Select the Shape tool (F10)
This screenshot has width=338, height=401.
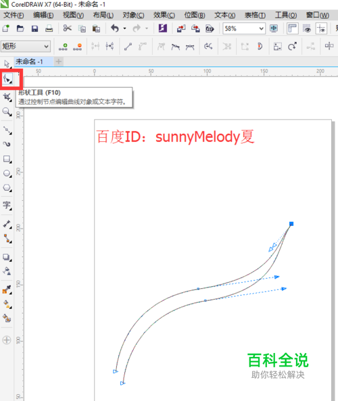[7, 79]
